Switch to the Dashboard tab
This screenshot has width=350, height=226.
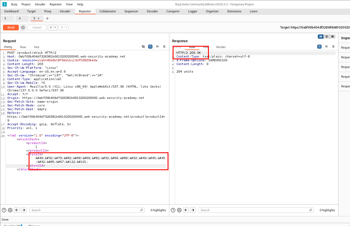tap(12, 11)
